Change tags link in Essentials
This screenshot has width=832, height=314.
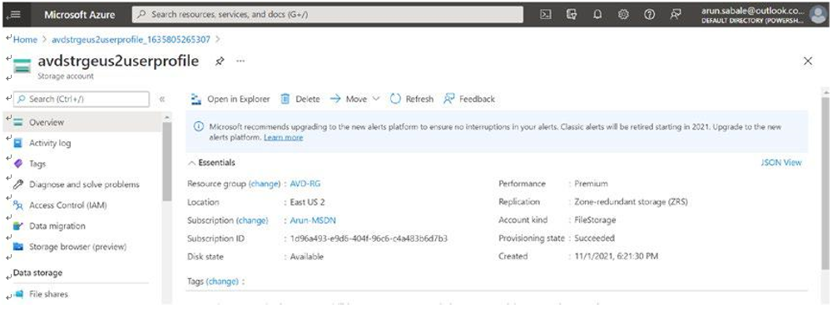point(222,281)
